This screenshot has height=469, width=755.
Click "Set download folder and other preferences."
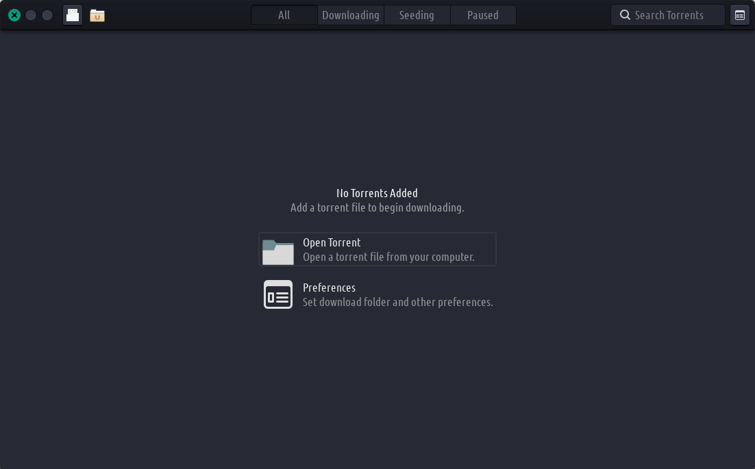point(397,302)
